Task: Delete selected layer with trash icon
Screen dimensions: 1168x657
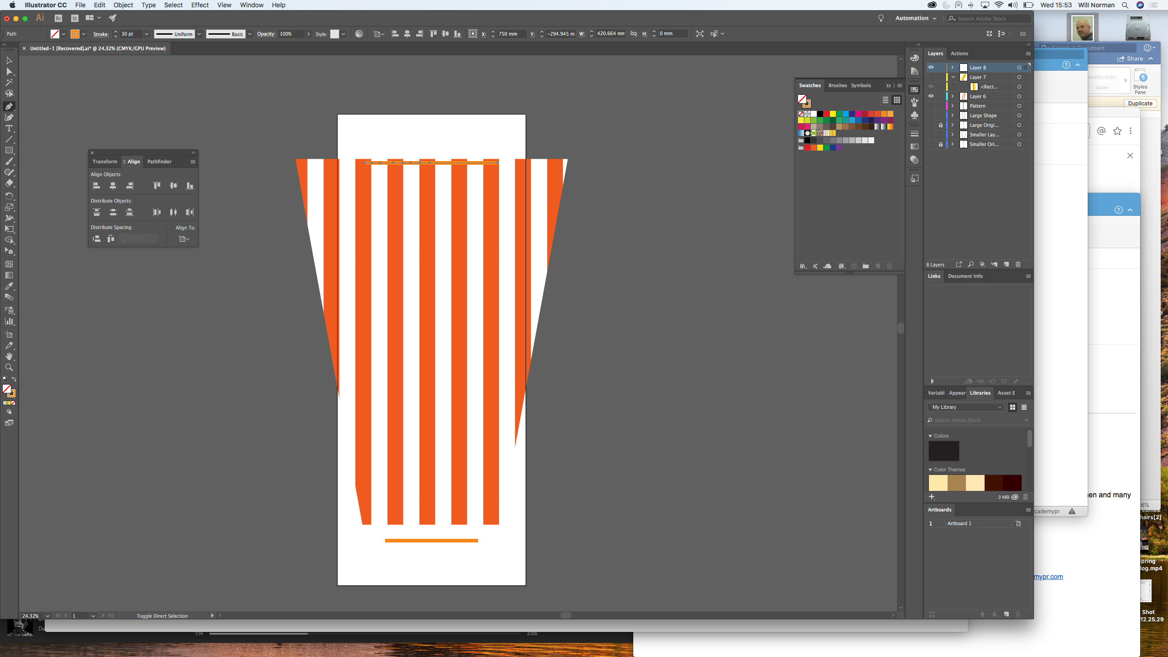Action: (x=1018, y=265)
